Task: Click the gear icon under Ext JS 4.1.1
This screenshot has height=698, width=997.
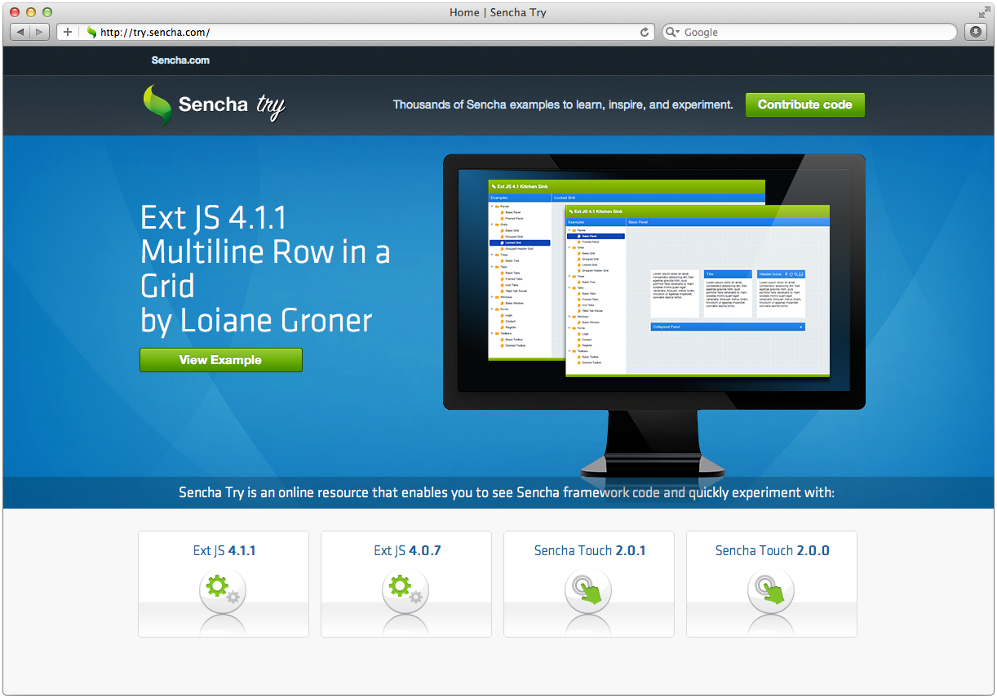Action: coord(223,591)
